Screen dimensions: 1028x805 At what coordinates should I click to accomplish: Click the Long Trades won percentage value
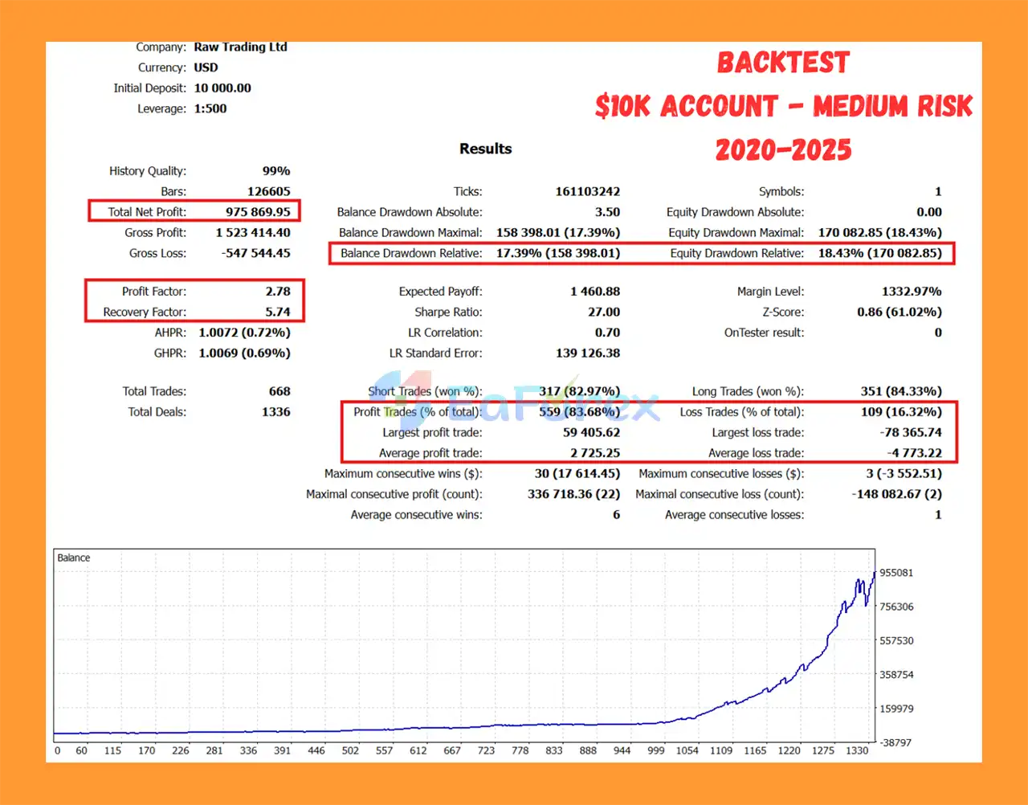pos(901,391)
